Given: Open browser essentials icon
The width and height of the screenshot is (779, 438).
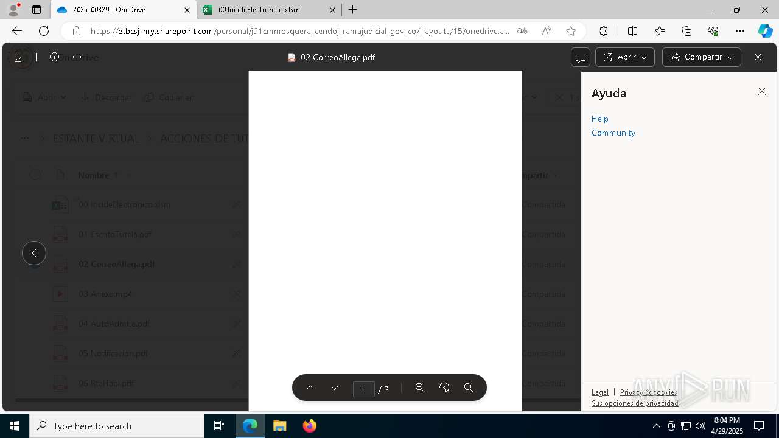Looking at the screenshot, I should [713, 31].
